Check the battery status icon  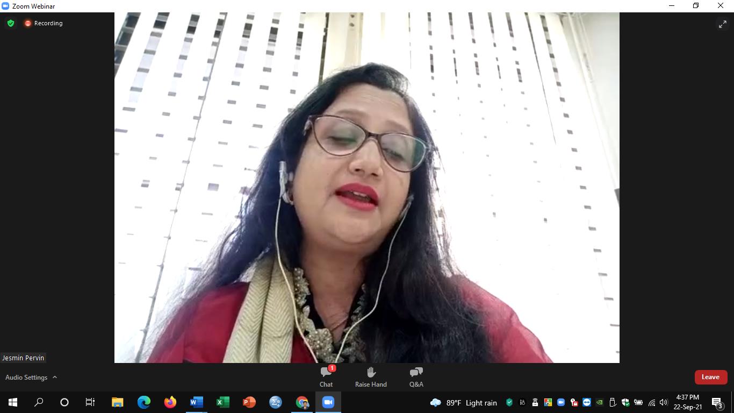pos(638,402)
